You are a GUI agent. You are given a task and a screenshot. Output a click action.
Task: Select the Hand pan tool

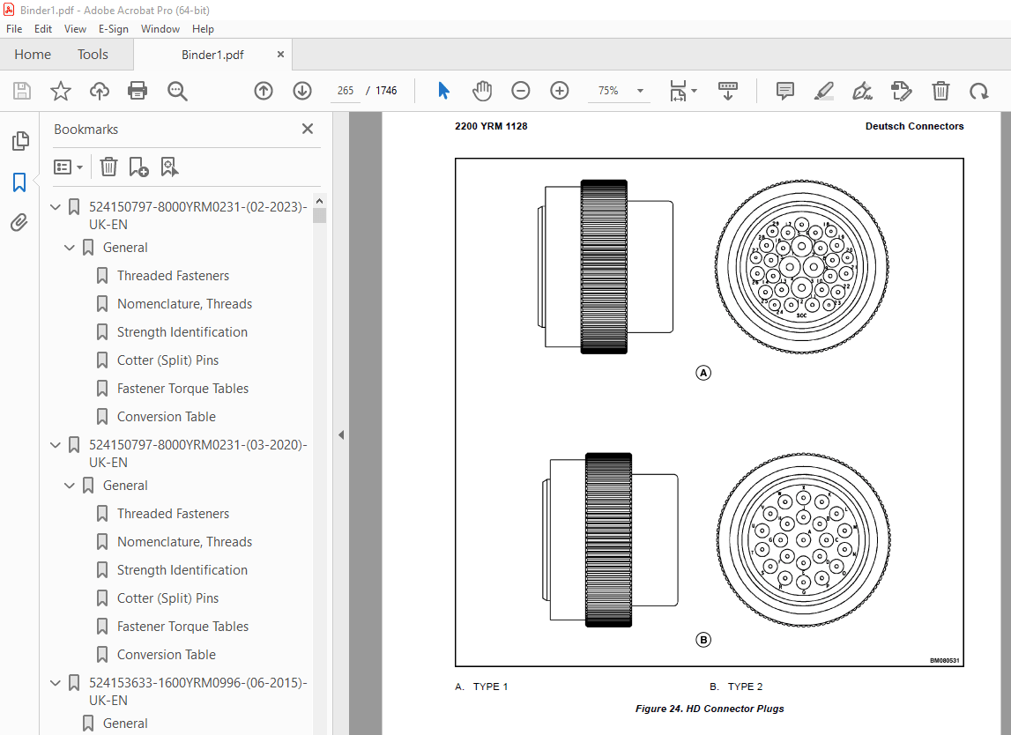coord(481,91)
